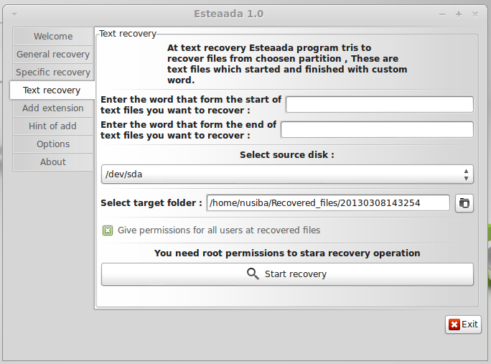Select the Specific recovery tab
This screenshot has width=491, height=364.
click(53, 73)
